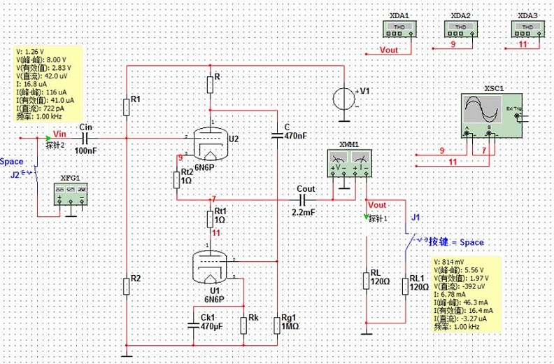
Task: Click the green Vin probe marker
Action: [x=48, y=137]
